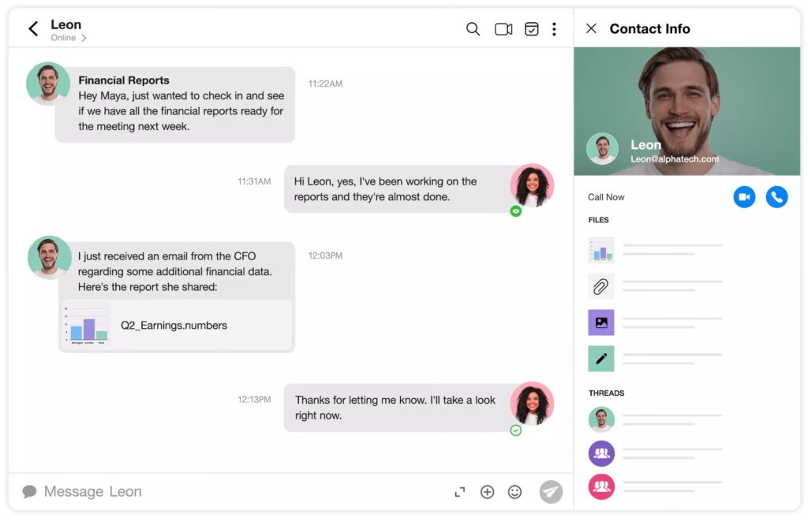
Task: Open the Q2_Earnings.numbers attachment
Action: tap(175, 325)
